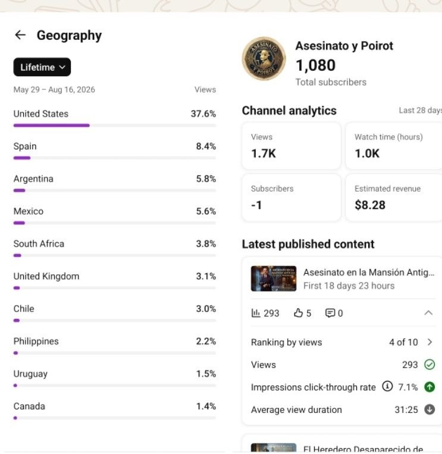Open the Estimated revenue $8.28 card
442x454 pixels.
pos(394,198)
